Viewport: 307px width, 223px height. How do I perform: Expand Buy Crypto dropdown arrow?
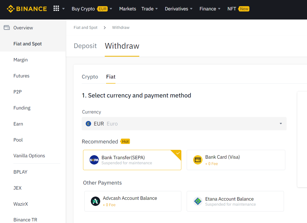click(111, 9)
